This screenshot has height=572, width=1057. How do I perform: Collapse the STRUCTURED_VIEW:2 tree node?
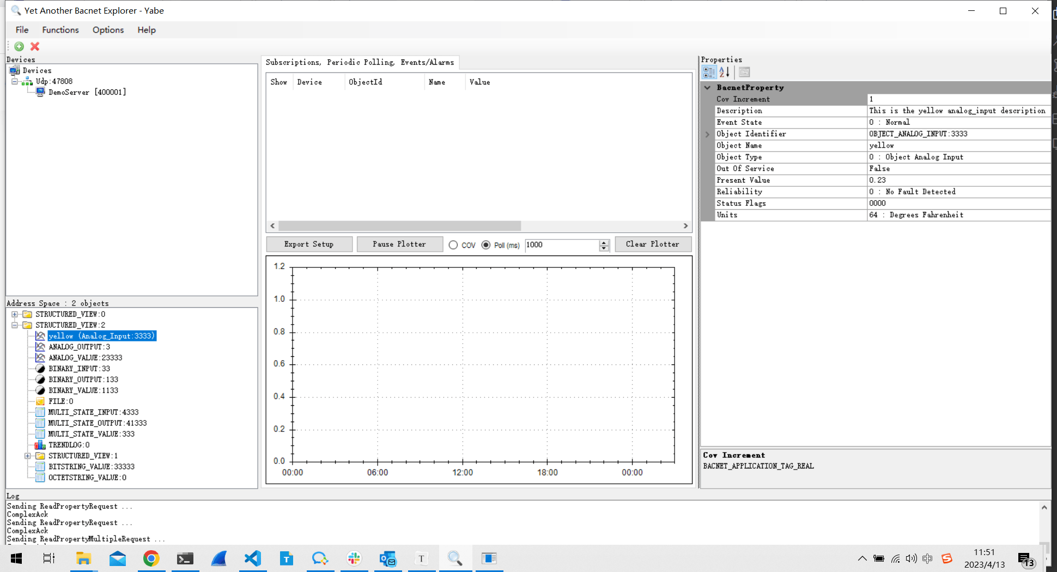15,325
